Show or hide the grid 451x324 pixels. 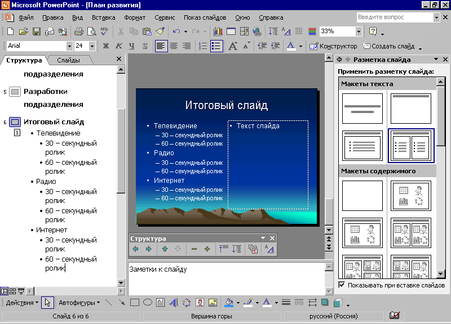299,31
